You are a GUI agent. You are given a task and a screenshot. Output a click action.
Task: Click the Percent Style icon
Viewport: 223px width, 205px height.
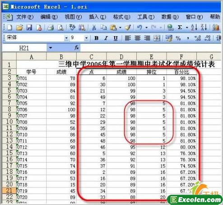point(178,38)
